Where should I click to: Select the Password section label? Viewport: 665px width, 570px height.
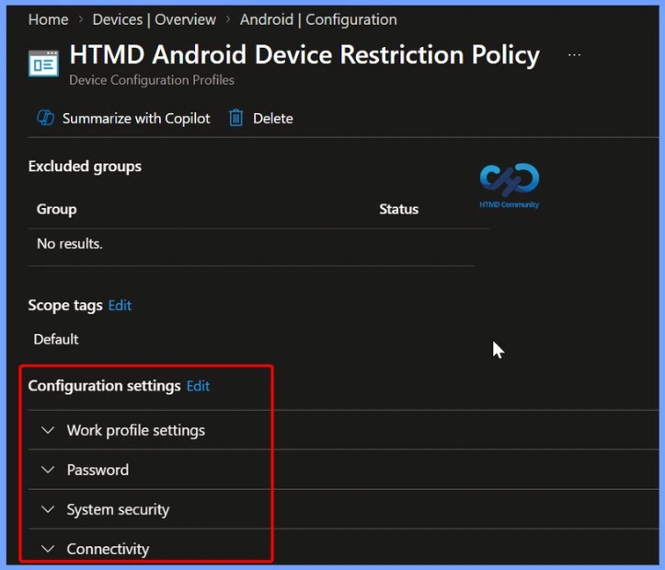[98, 470]
